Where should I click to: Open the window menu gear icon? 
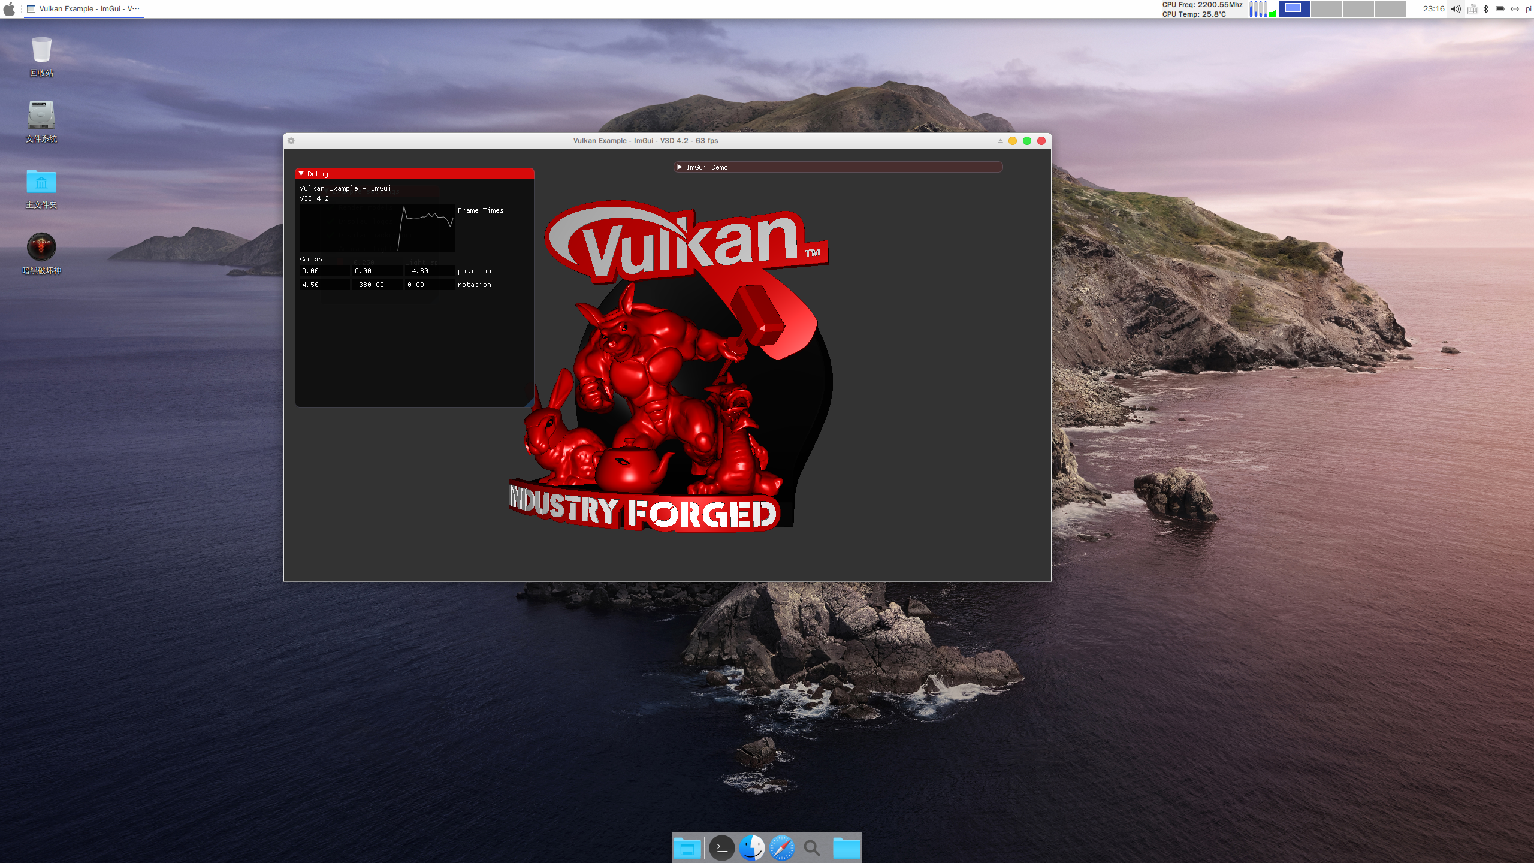click(x=291, y=141)
